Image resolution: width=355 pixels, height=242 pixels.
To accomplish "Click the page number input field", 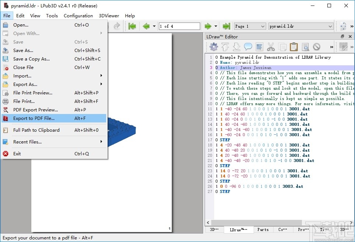I will click(179, 26).
